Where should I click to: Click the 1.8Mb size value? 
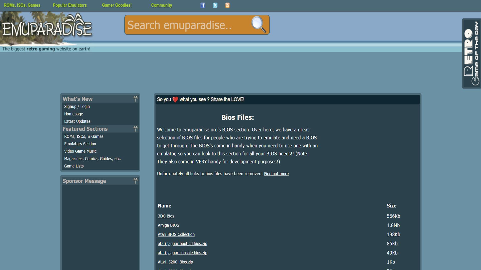[x=393, y=225]
